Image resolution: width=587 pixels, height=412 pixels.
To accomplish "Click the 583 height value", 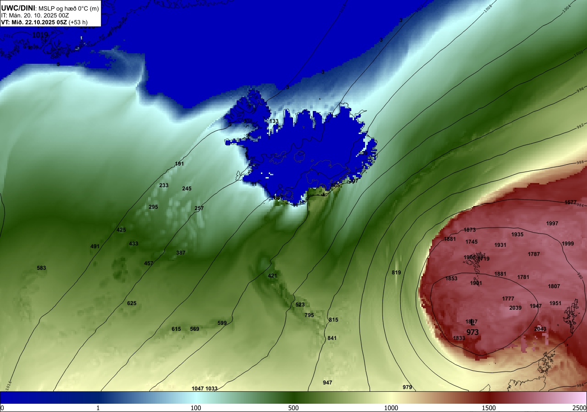I will point(41,268).
